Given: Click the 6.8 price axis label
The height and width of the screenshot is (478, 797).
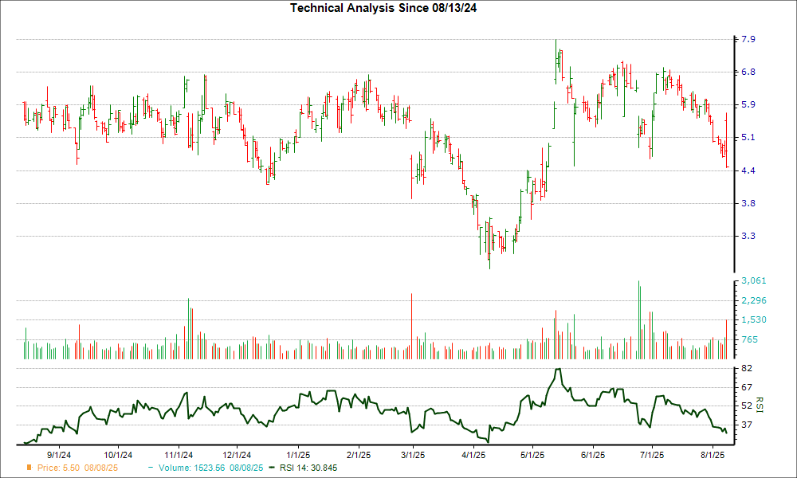Looking at the screenshot, I should (x=748, y=72).
